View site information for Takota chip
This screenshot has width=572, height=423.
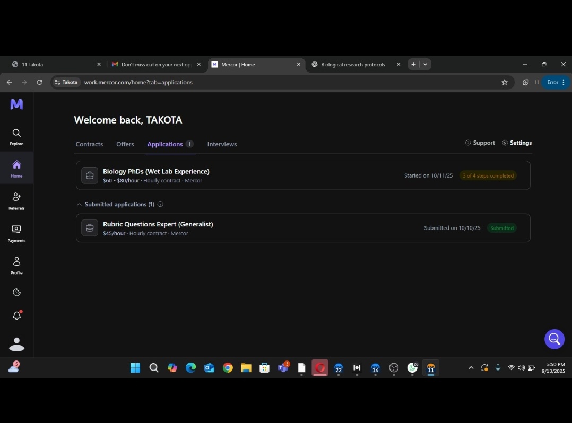coord(66,82)
